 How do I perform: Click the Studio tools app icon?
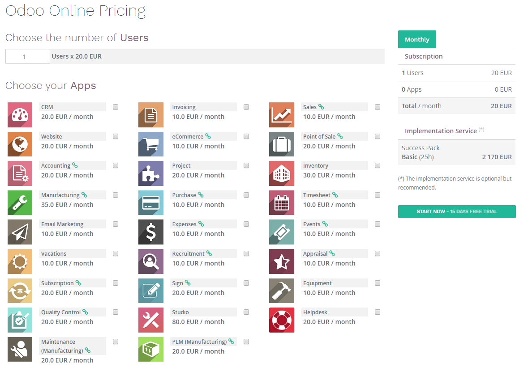tap(151, 320)
